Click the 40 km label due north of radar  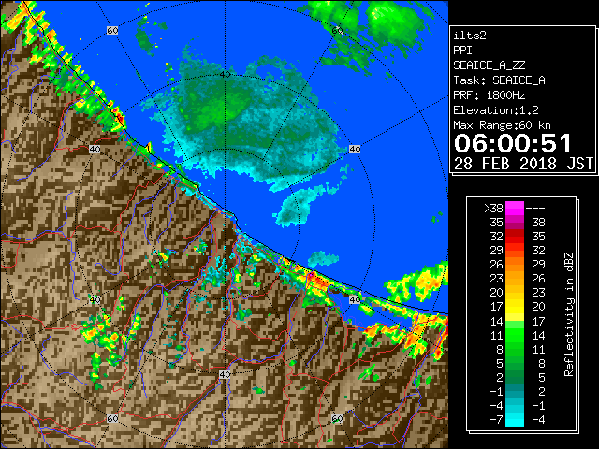[225, 75]
